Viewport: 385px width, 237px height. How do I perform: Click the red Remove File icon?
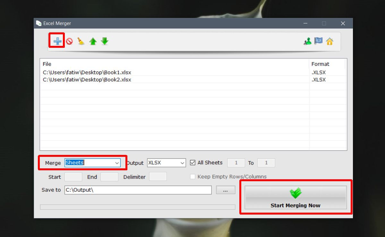point(69,41)
